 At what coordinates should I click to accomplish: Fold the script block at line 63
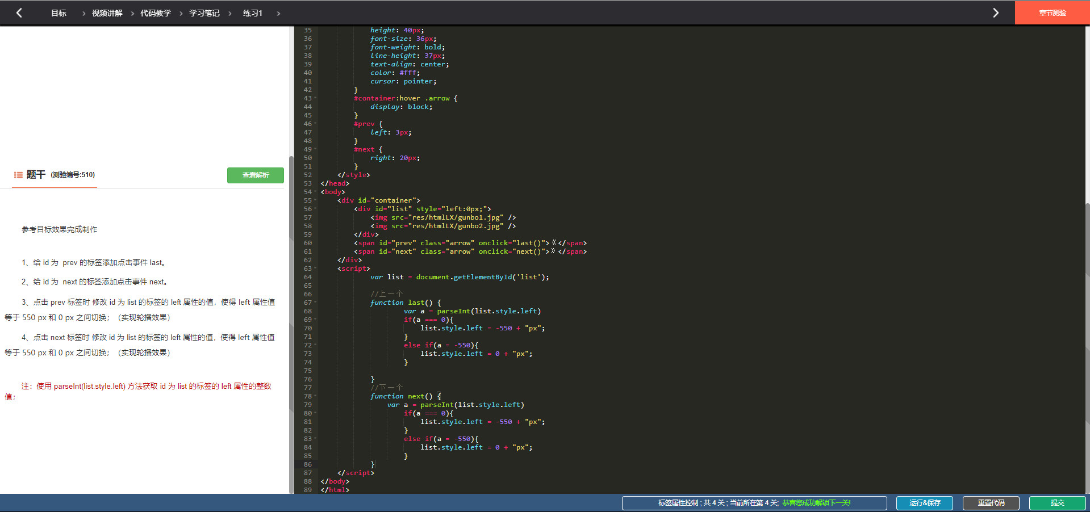point(315,268)
